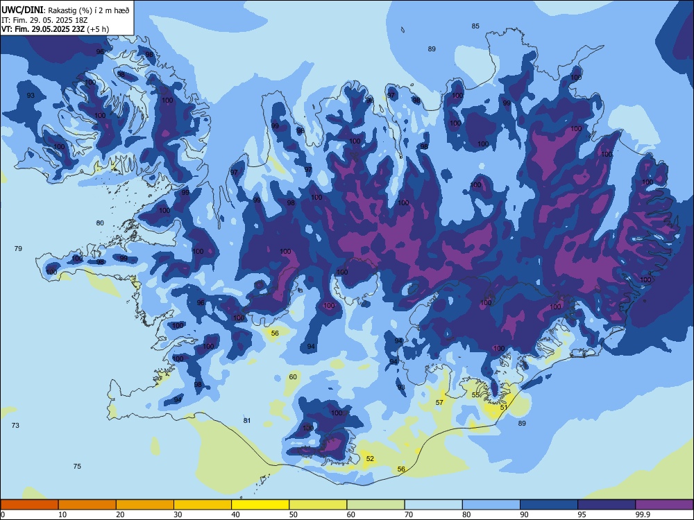Click the humidity value 51 on the map
The image size is (694, 520).
(504, 407)
